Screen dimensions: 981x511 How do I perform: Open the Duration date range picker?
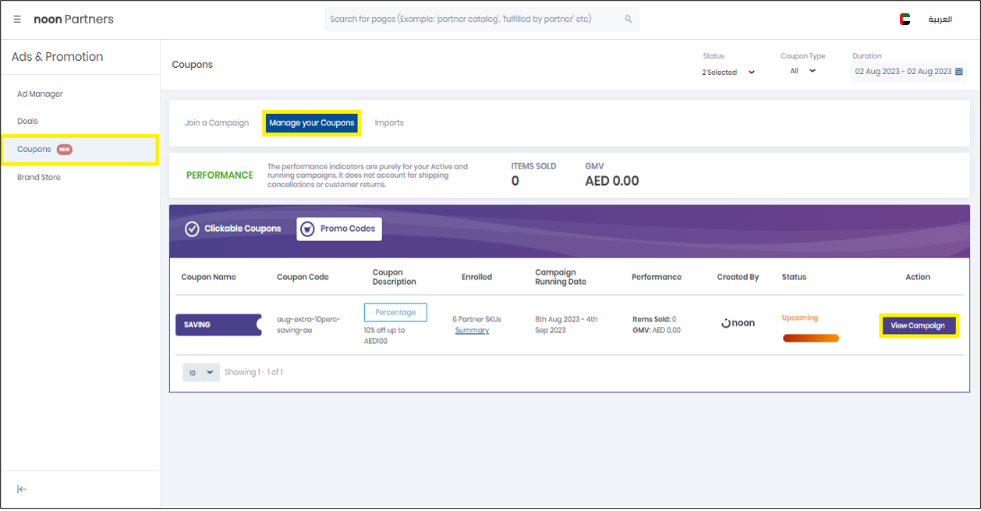pos(908,72)
